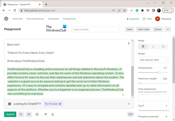Open the Overview nav item
The width and height of the screenshot is (175, 121).
pos(17,19)
